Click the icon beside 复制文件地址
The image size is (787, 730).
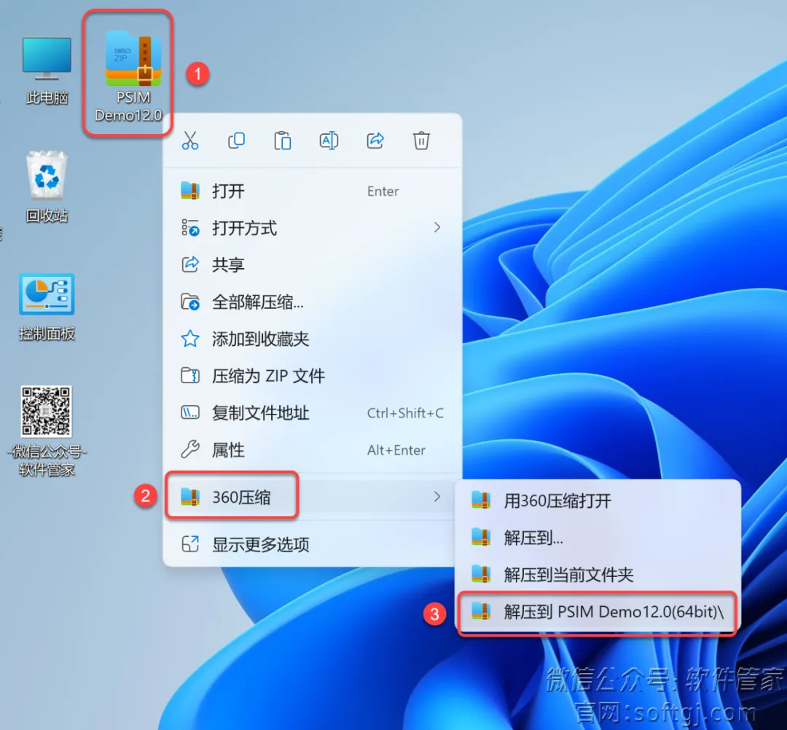tap(190, 412)
